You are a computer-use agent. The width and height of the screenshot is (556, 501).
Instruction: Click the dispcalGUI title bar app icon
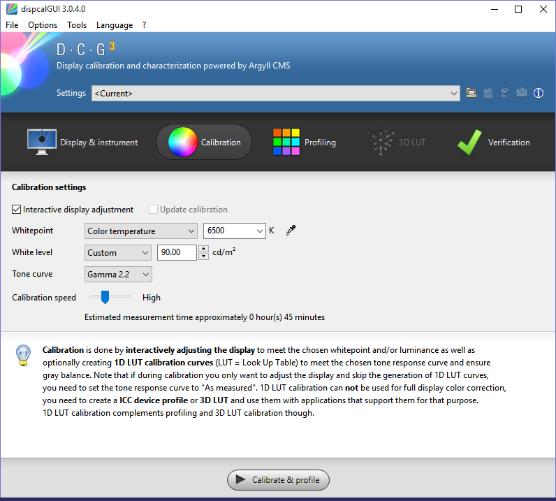[12, 9]
